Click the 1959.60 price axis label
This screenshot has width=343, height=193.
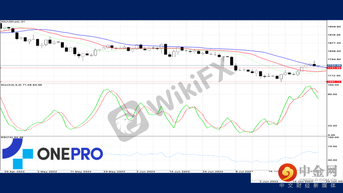pyautogui.click(x=334, y=27)
